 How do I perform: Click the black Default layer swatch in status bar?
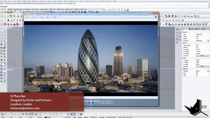pyautogui.click(x=46, y=117)
